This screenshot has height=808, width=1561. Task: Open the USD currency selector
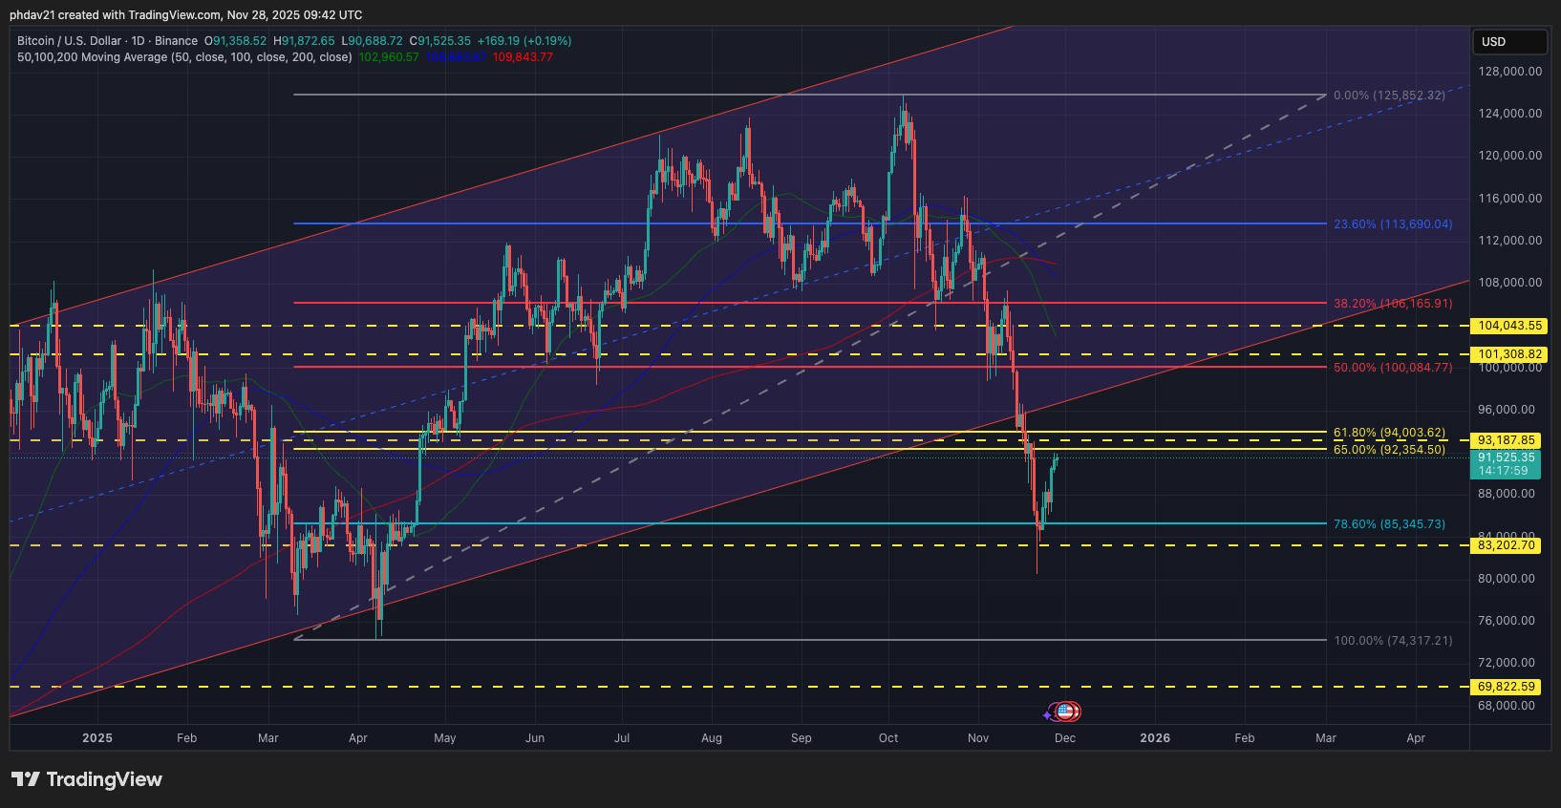click(x=1508, y=42)
